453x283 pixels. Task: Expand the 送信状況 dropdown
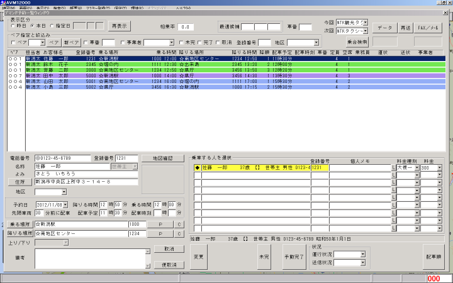[x=362, y=262]
